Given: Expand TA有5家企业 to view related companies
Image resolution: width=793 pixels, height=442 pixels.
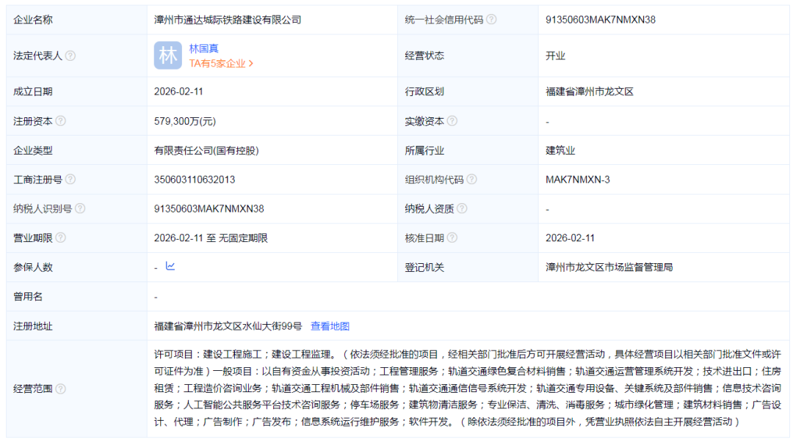Looking at the screenshot, I should tap(217, 65).
